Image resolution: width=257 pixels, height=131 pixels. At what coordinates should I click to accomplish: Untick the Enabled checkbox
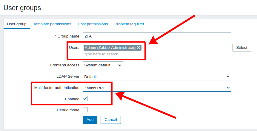pyautogui.click(x=85, y=99)
